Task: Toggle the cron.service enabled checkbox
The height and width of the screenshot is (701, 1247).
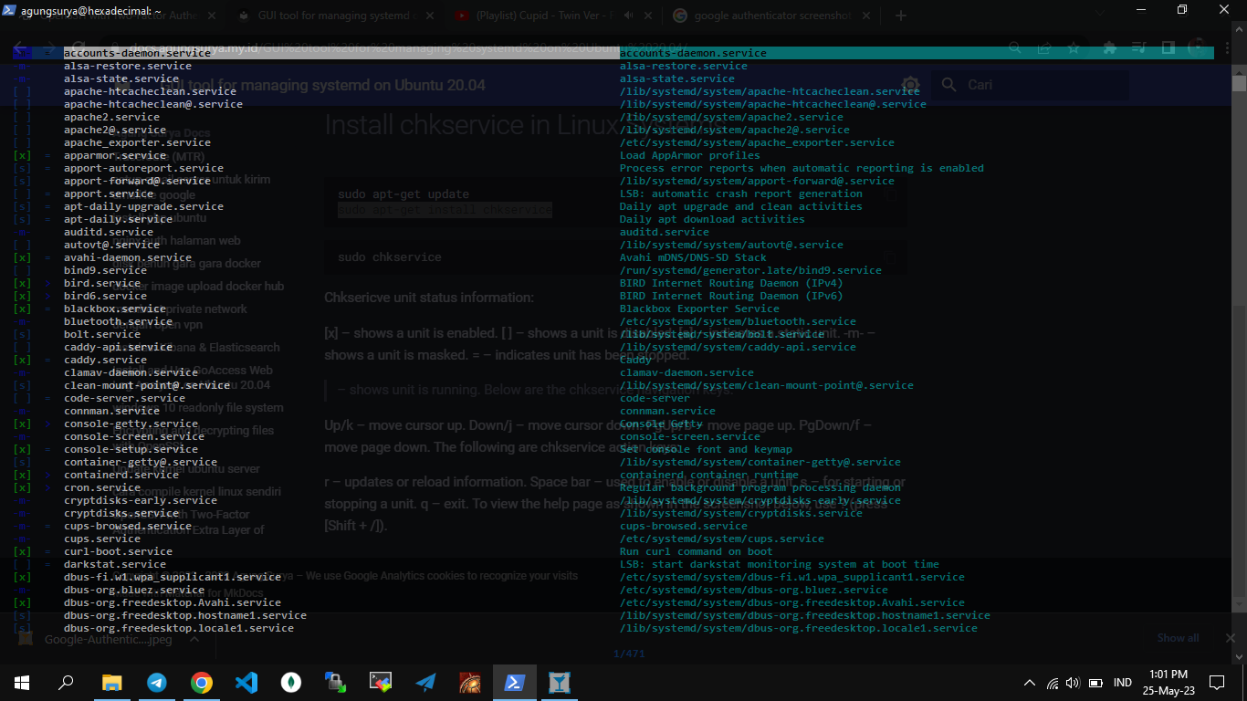Action: point(23,488)
